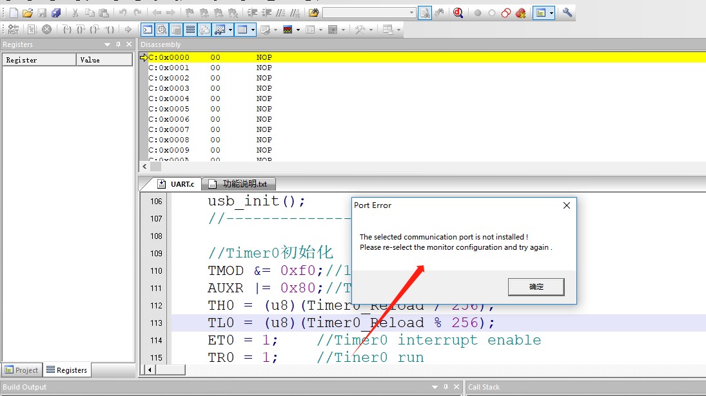Open Find in Files icon
The image size is (706, 396).
click(x=314, y=13)
